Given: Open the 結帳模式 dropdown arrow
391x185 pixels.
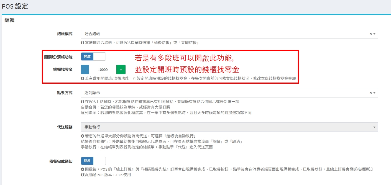Looking at the screenshot, I should tap(374, 34).
